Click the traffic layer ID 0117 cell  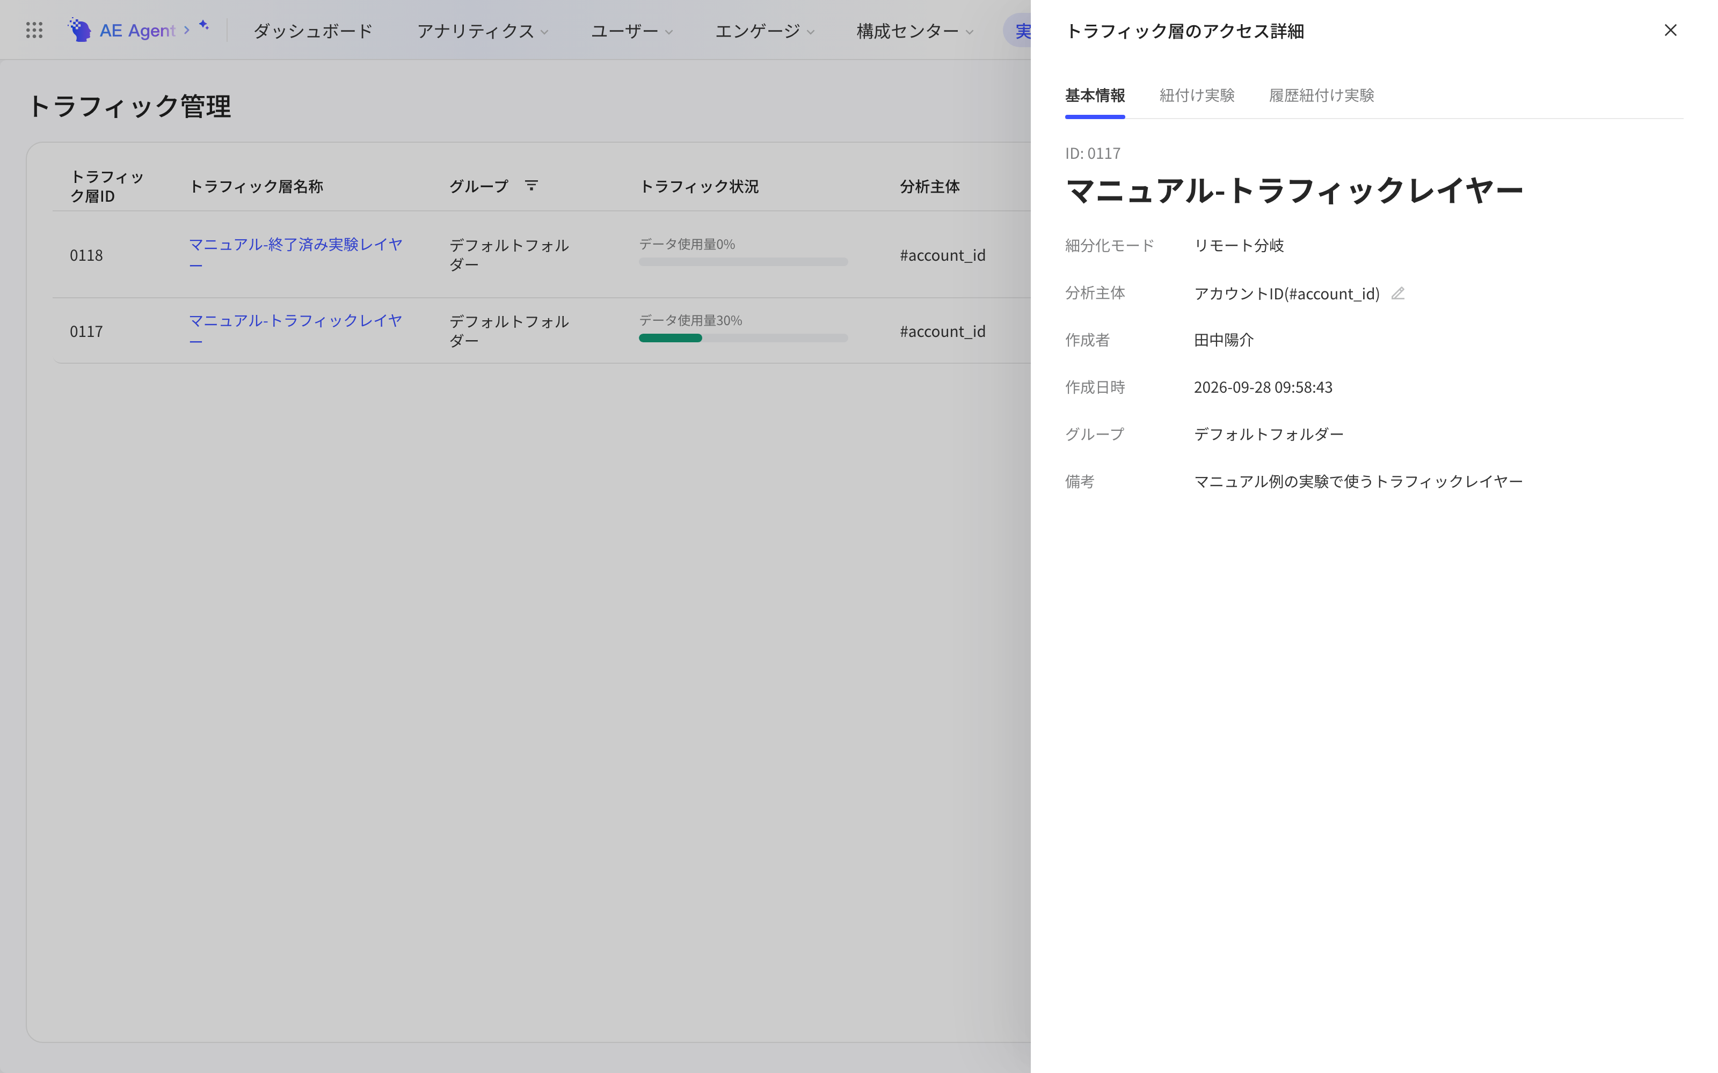tap(86, 332)
